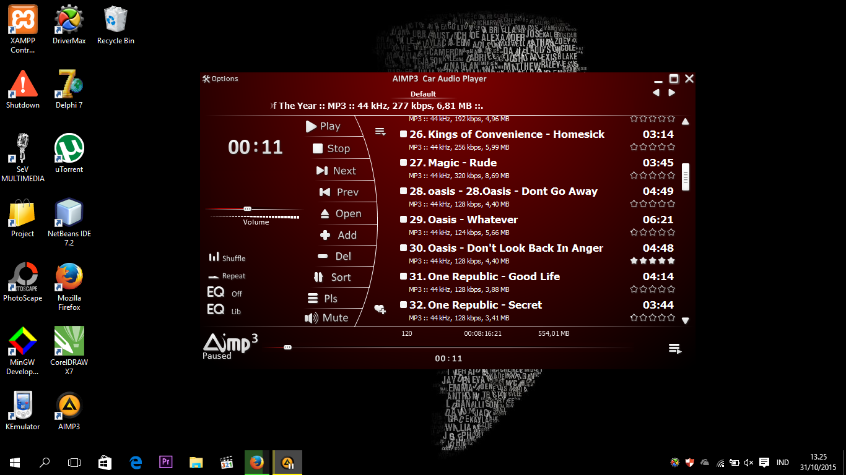Select the Delphi 7 desktop icon

pyautogui.click(x=69, y=89)
